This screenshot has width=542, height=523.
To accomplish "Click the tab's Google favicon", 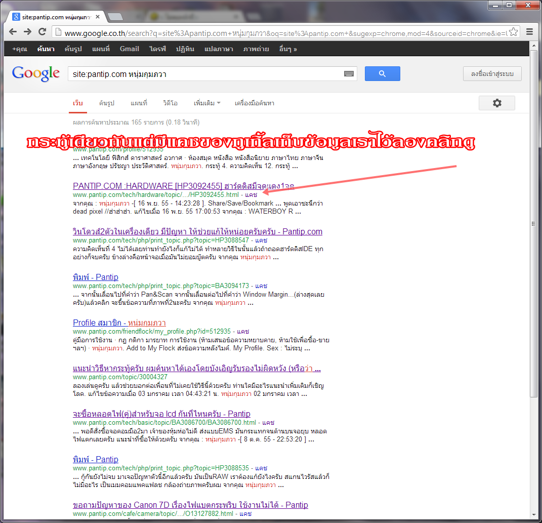I will tap(16, 17).
